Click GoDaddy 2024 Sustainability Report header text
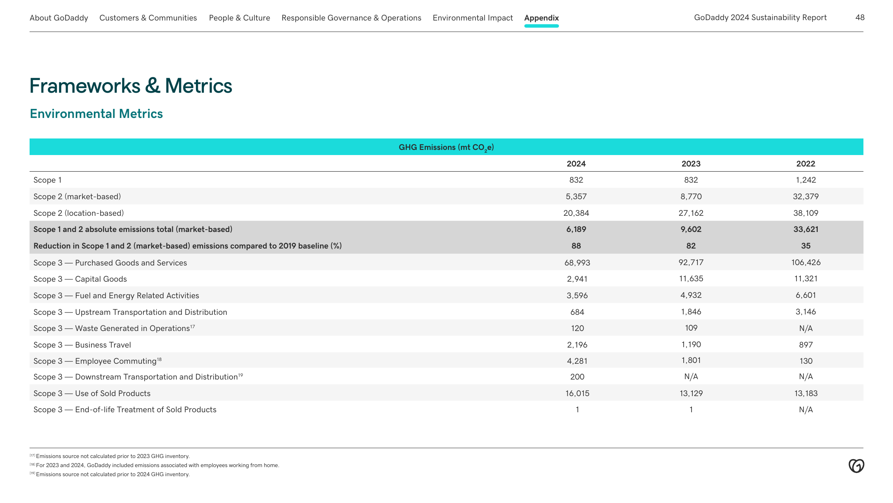893x503 pixels. pos(760,17)
